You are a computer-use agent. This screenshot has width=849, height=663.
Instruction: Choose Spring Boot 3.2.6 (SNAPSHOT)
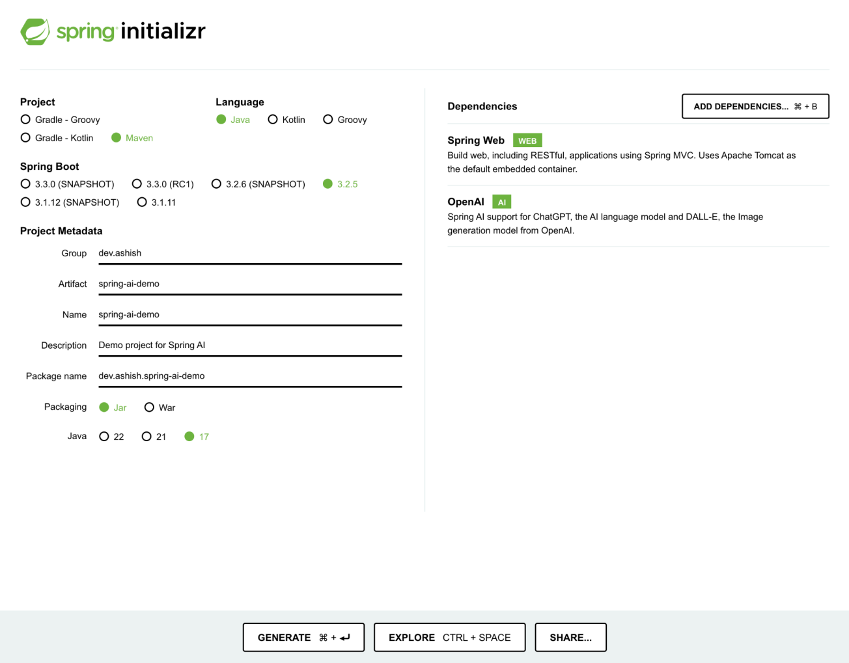pyautogui.click(x=258, y=184)
